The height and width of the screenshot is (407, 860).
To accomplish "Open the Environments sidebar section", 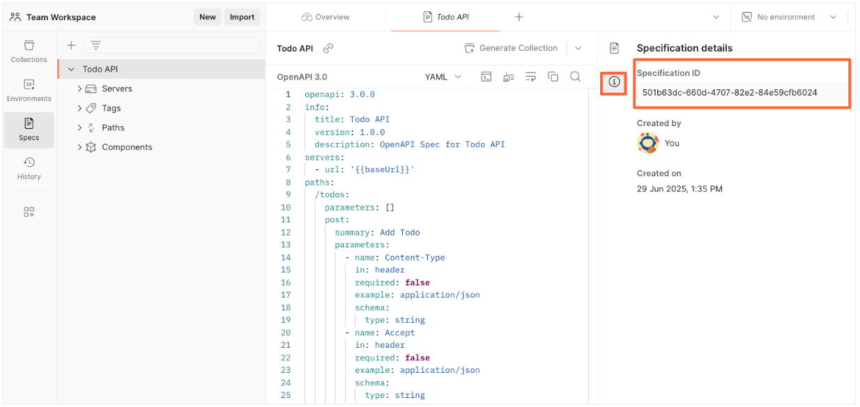I will [x=29, y=91].
